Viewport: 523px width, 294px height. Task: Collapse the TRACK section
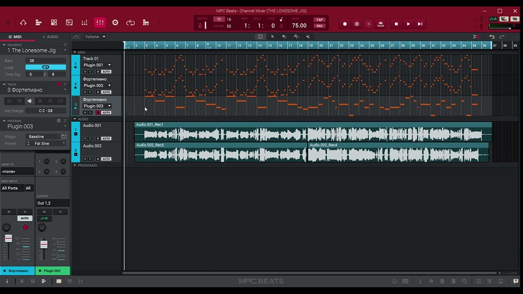coord(4,85)
